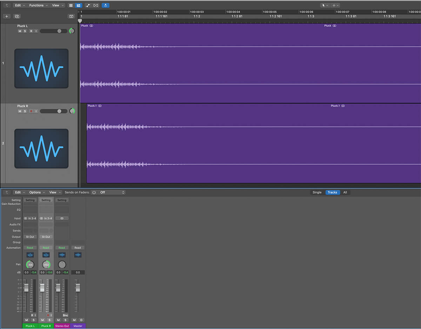Toggle the automation curve icon in tracks toolbar
Image resolution: width=421 pixels, height=329 pixels.
[x=88, y=5]
